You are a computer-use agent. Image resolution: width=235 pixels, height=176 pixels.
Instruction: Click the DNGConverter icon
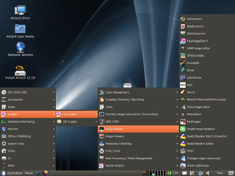(x=183, y=34)
